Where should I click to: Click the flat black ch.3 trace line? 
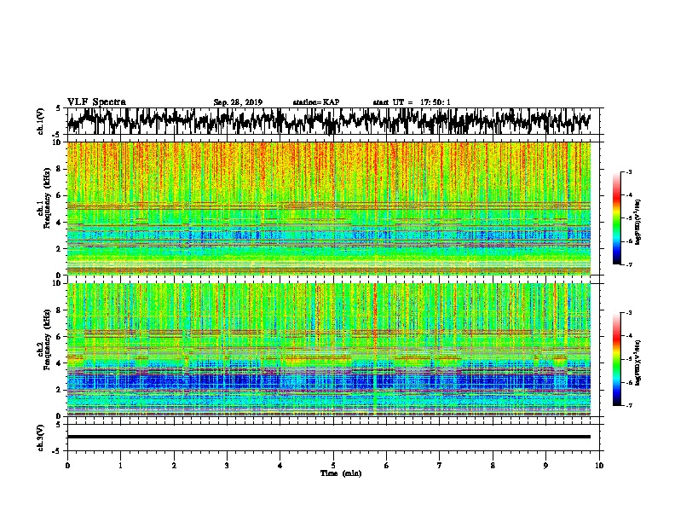pyautogui.click(x=329, y=437)
